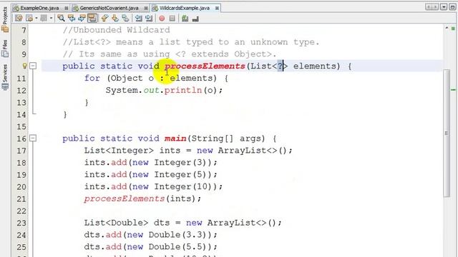Open the document list dropdown arrow
458x257 pixels.
click(444, 6)
